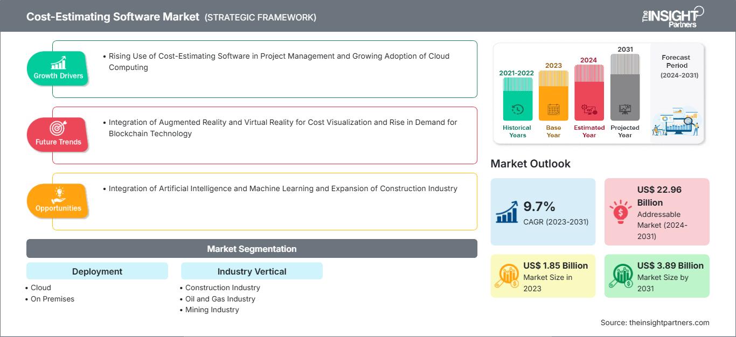736x337 pixels.
Task: Click the Forecast Period analytics illustration
Action: (x=676, y=123)
